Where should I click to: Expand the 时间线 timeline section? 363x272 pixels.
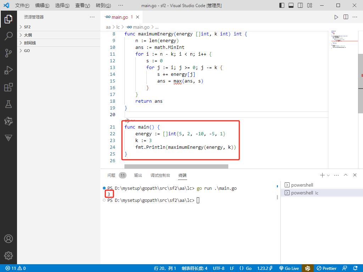click(59, 43)
